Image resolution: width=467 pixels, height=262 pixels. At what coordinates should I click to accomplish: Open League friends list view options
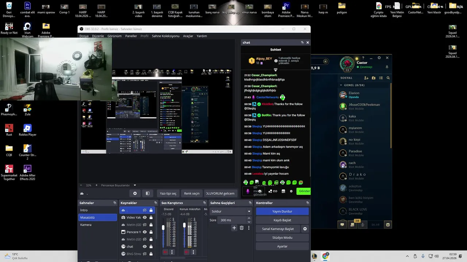[381, 78]
